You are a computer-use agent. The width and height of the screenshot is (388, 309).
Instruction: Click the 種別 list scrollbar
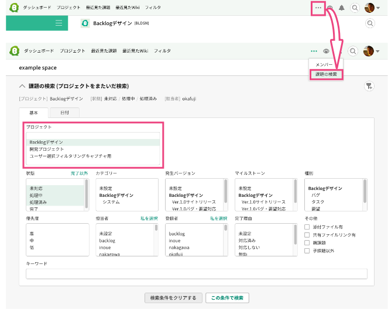click(365, 192)
